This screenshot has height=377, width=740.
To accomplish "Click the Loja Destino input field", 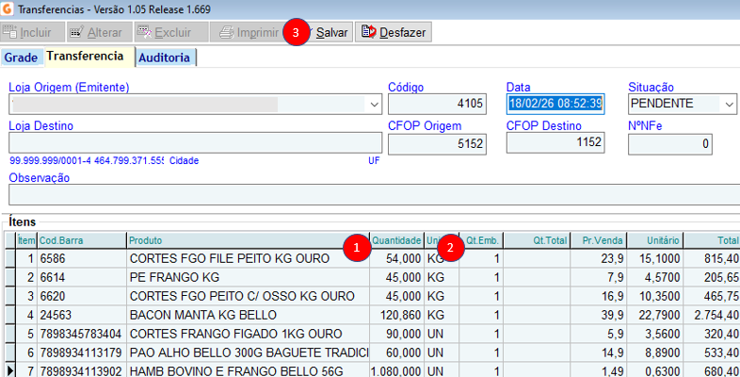I will coord(195,142).
